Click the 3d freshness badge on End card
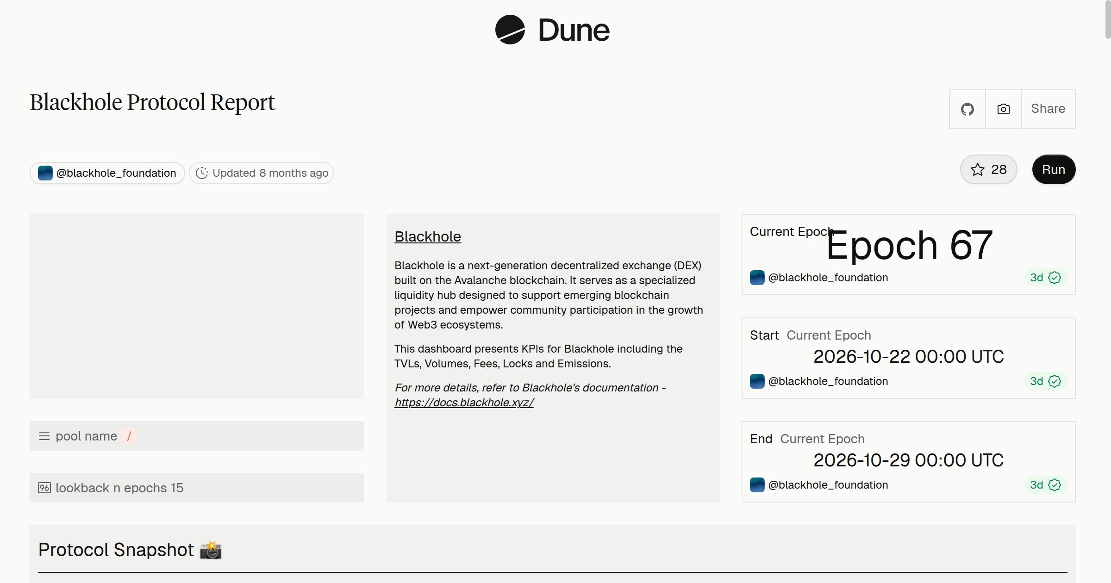Image resolution: width=1111 pixels, height=583 pixels. click(1046, 485)
